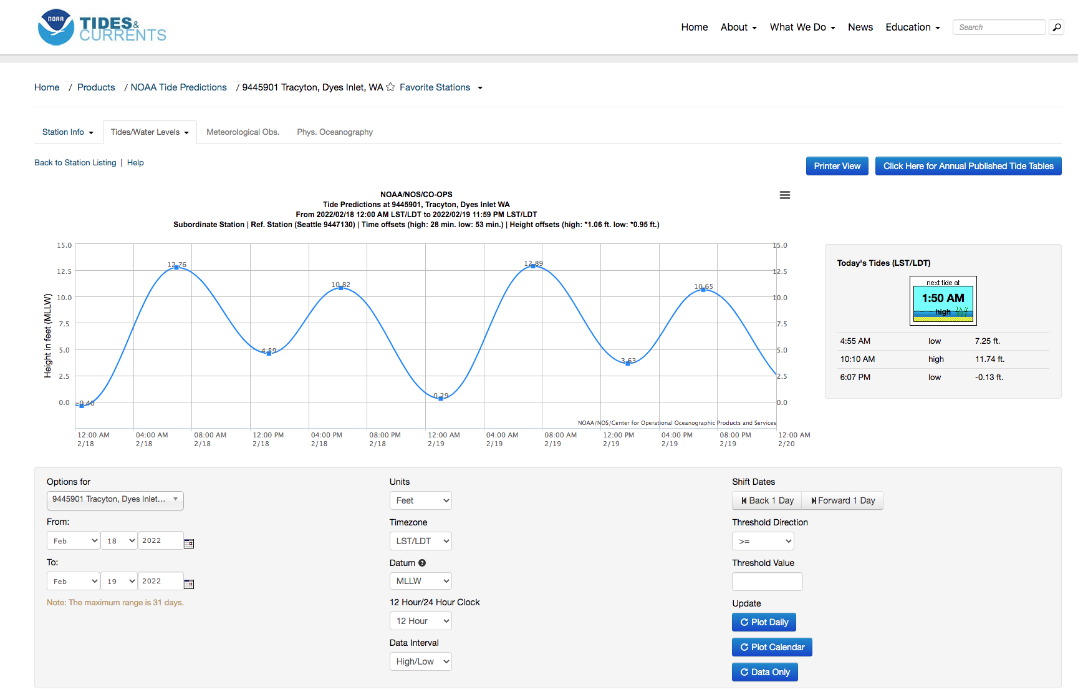Click the 12.76 high tide data point

click(176, 267)
